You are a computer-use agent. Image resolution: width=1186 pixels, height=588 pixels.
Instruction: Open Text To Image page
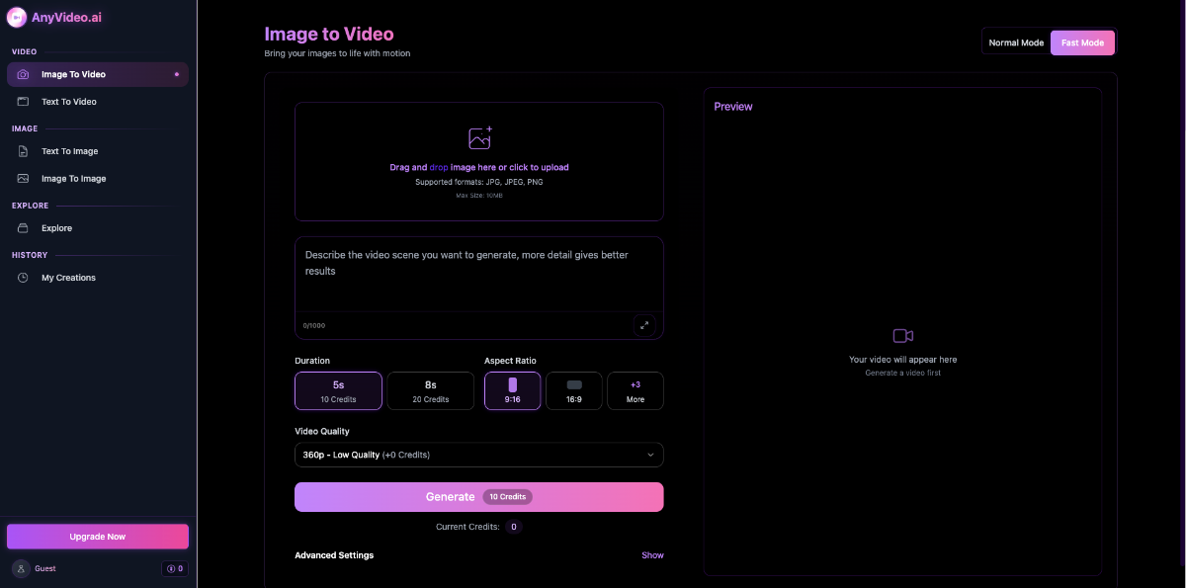[x=98, y=151]
